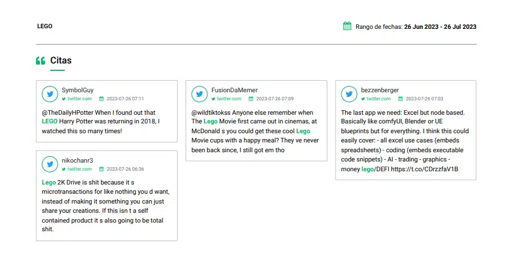Open the twitter.com link under bezzenberger

378,99
